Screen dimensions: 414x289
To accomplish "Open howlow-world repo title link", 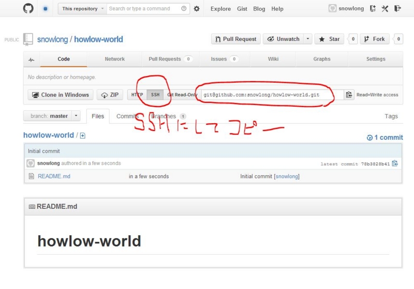I will (98, 39).
